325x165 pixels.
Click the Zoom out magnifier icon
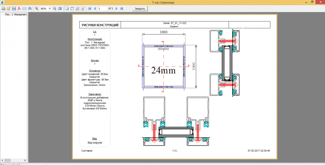55,8
